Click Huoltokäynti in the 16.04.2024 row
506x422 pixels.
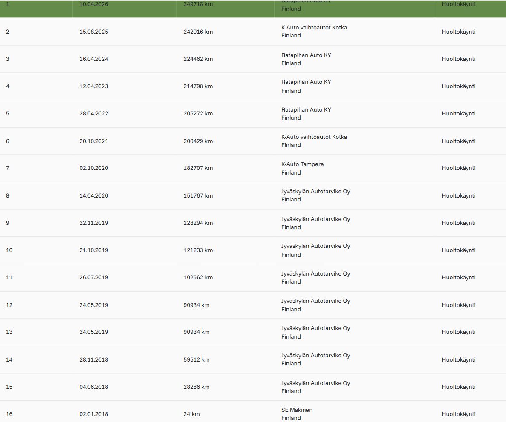(459, 59)
